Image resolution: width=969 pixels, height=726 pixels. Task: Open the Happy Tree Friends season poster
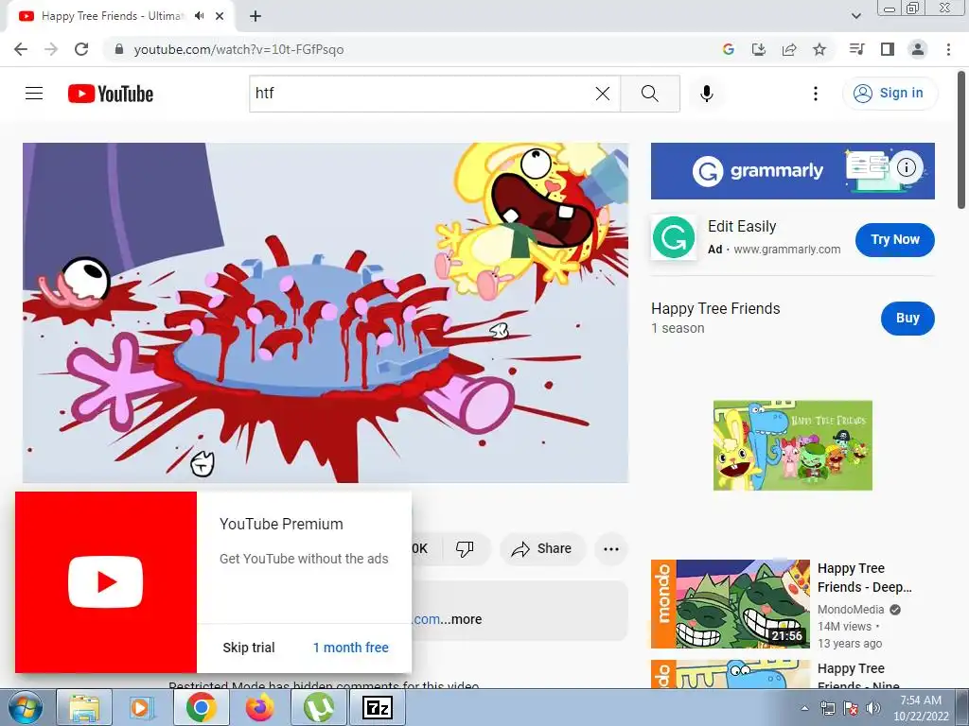click(x=793, y=446)
